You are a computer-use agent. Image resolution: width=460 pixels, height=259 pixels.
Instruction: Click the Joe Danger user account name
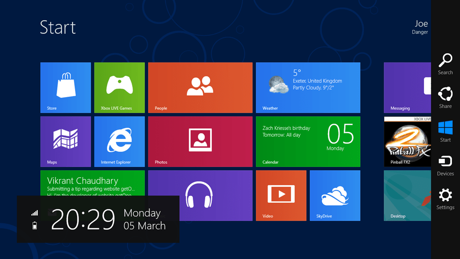point(420,27)
